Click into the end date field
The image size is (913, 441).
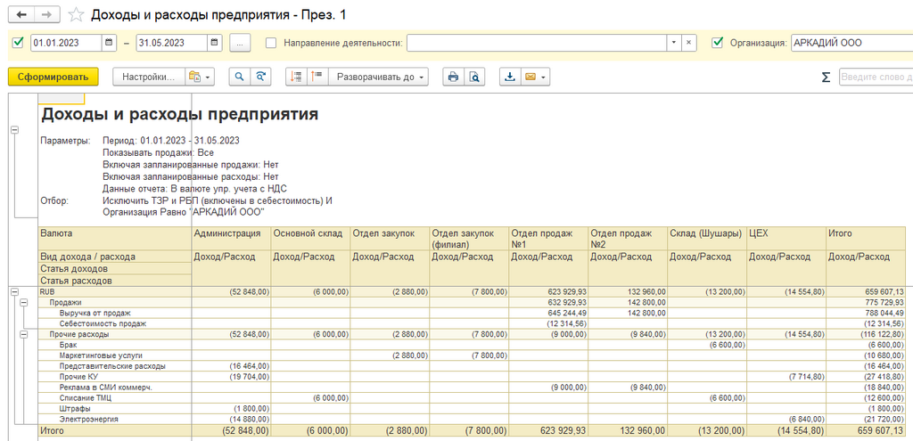click(171, 43)
